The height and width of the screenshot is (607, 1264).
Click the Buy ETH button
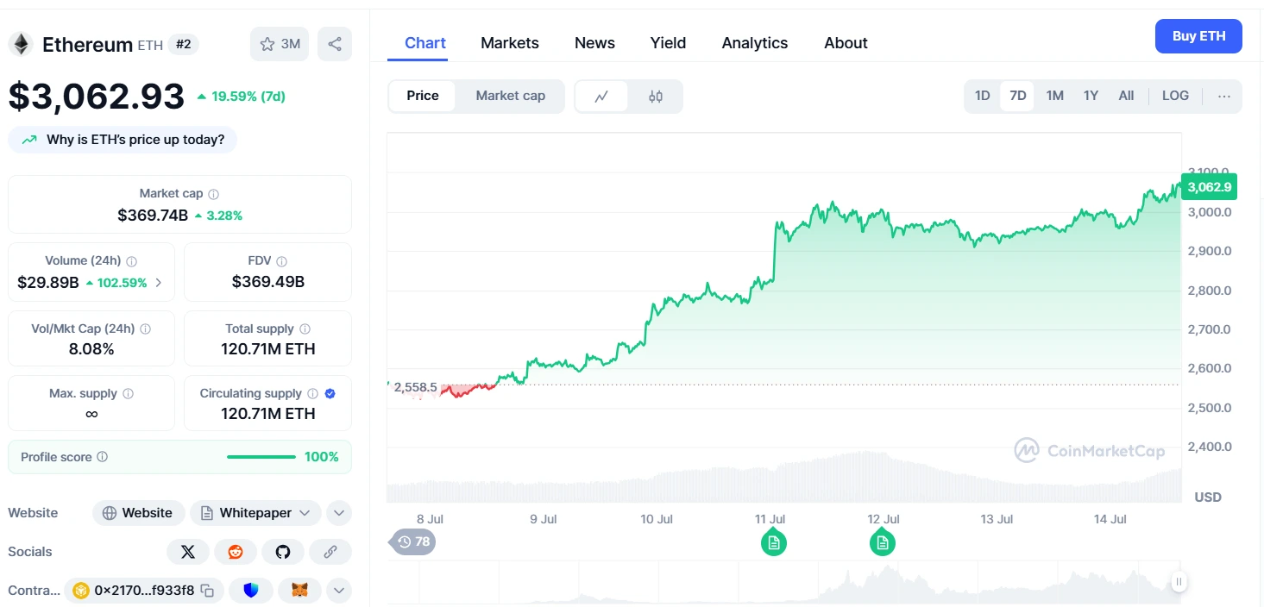point(1198,36)
